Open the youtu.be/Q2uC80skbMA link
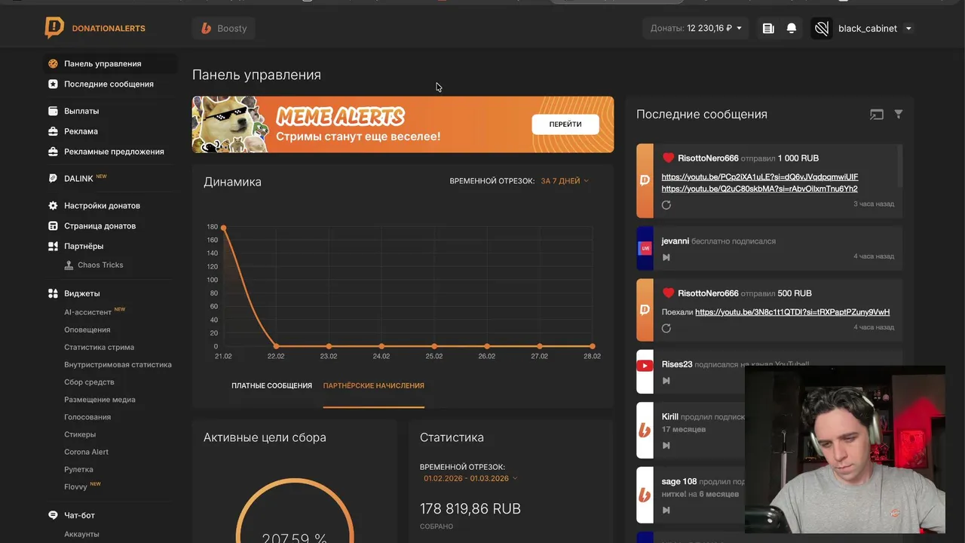 pos(759,189)
